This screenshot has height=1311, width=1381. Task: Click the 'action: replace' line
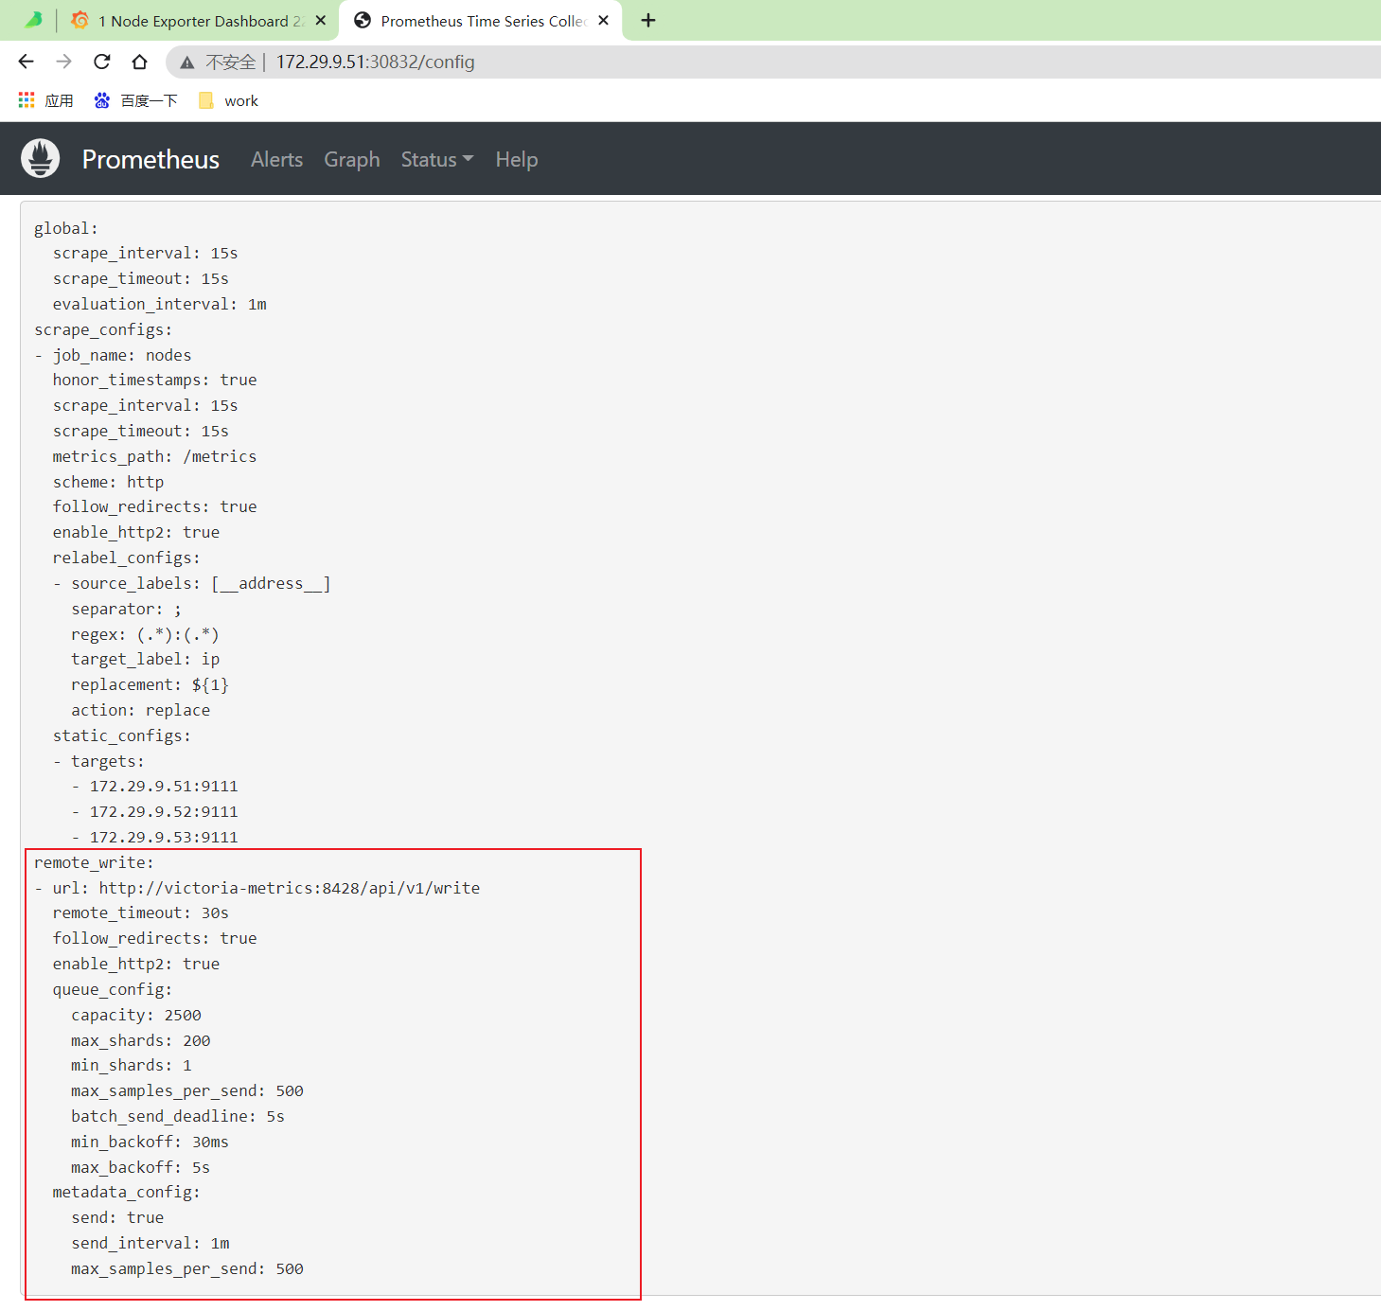(x=141, y=710)
